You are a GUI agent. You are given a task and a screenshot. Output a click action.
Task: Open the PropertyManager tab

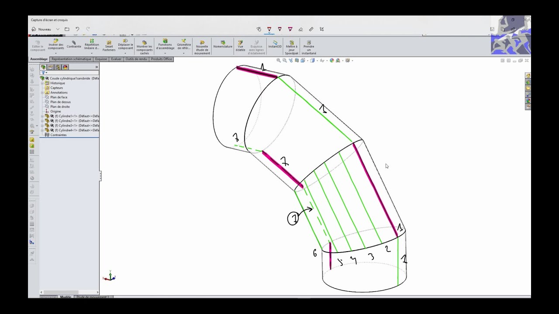tap(50, 67)
